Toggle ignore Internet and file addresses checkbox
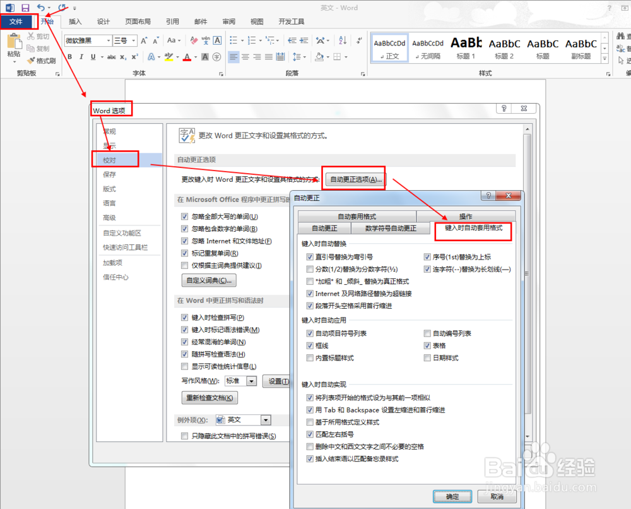The width and height of the screenshot is (631, 509). pos(184,241)
